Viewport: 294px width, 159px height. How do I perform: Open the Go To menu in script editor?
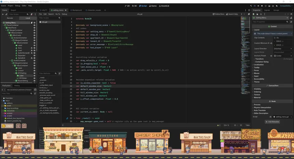58,14
